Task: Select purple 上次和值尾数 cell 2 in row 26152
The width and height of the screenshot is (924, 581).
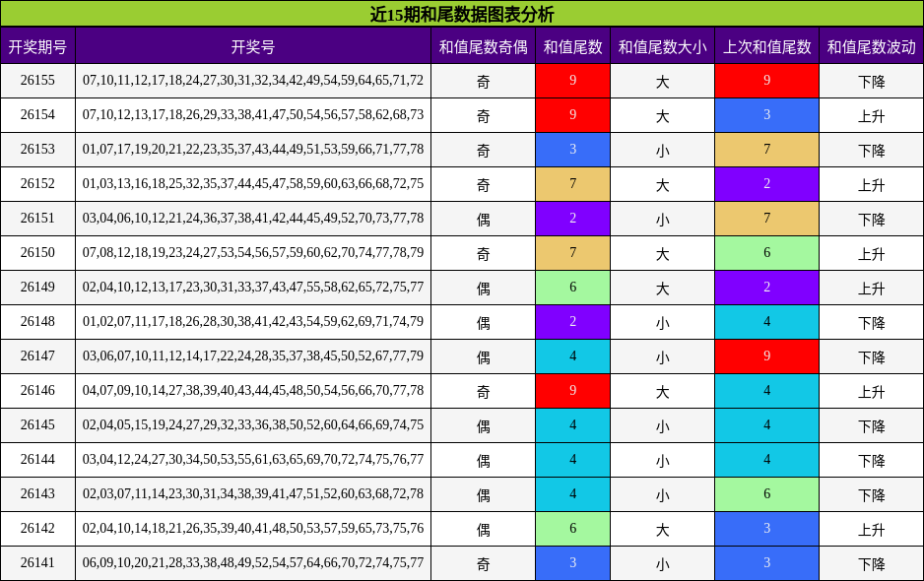Action: 766,184
